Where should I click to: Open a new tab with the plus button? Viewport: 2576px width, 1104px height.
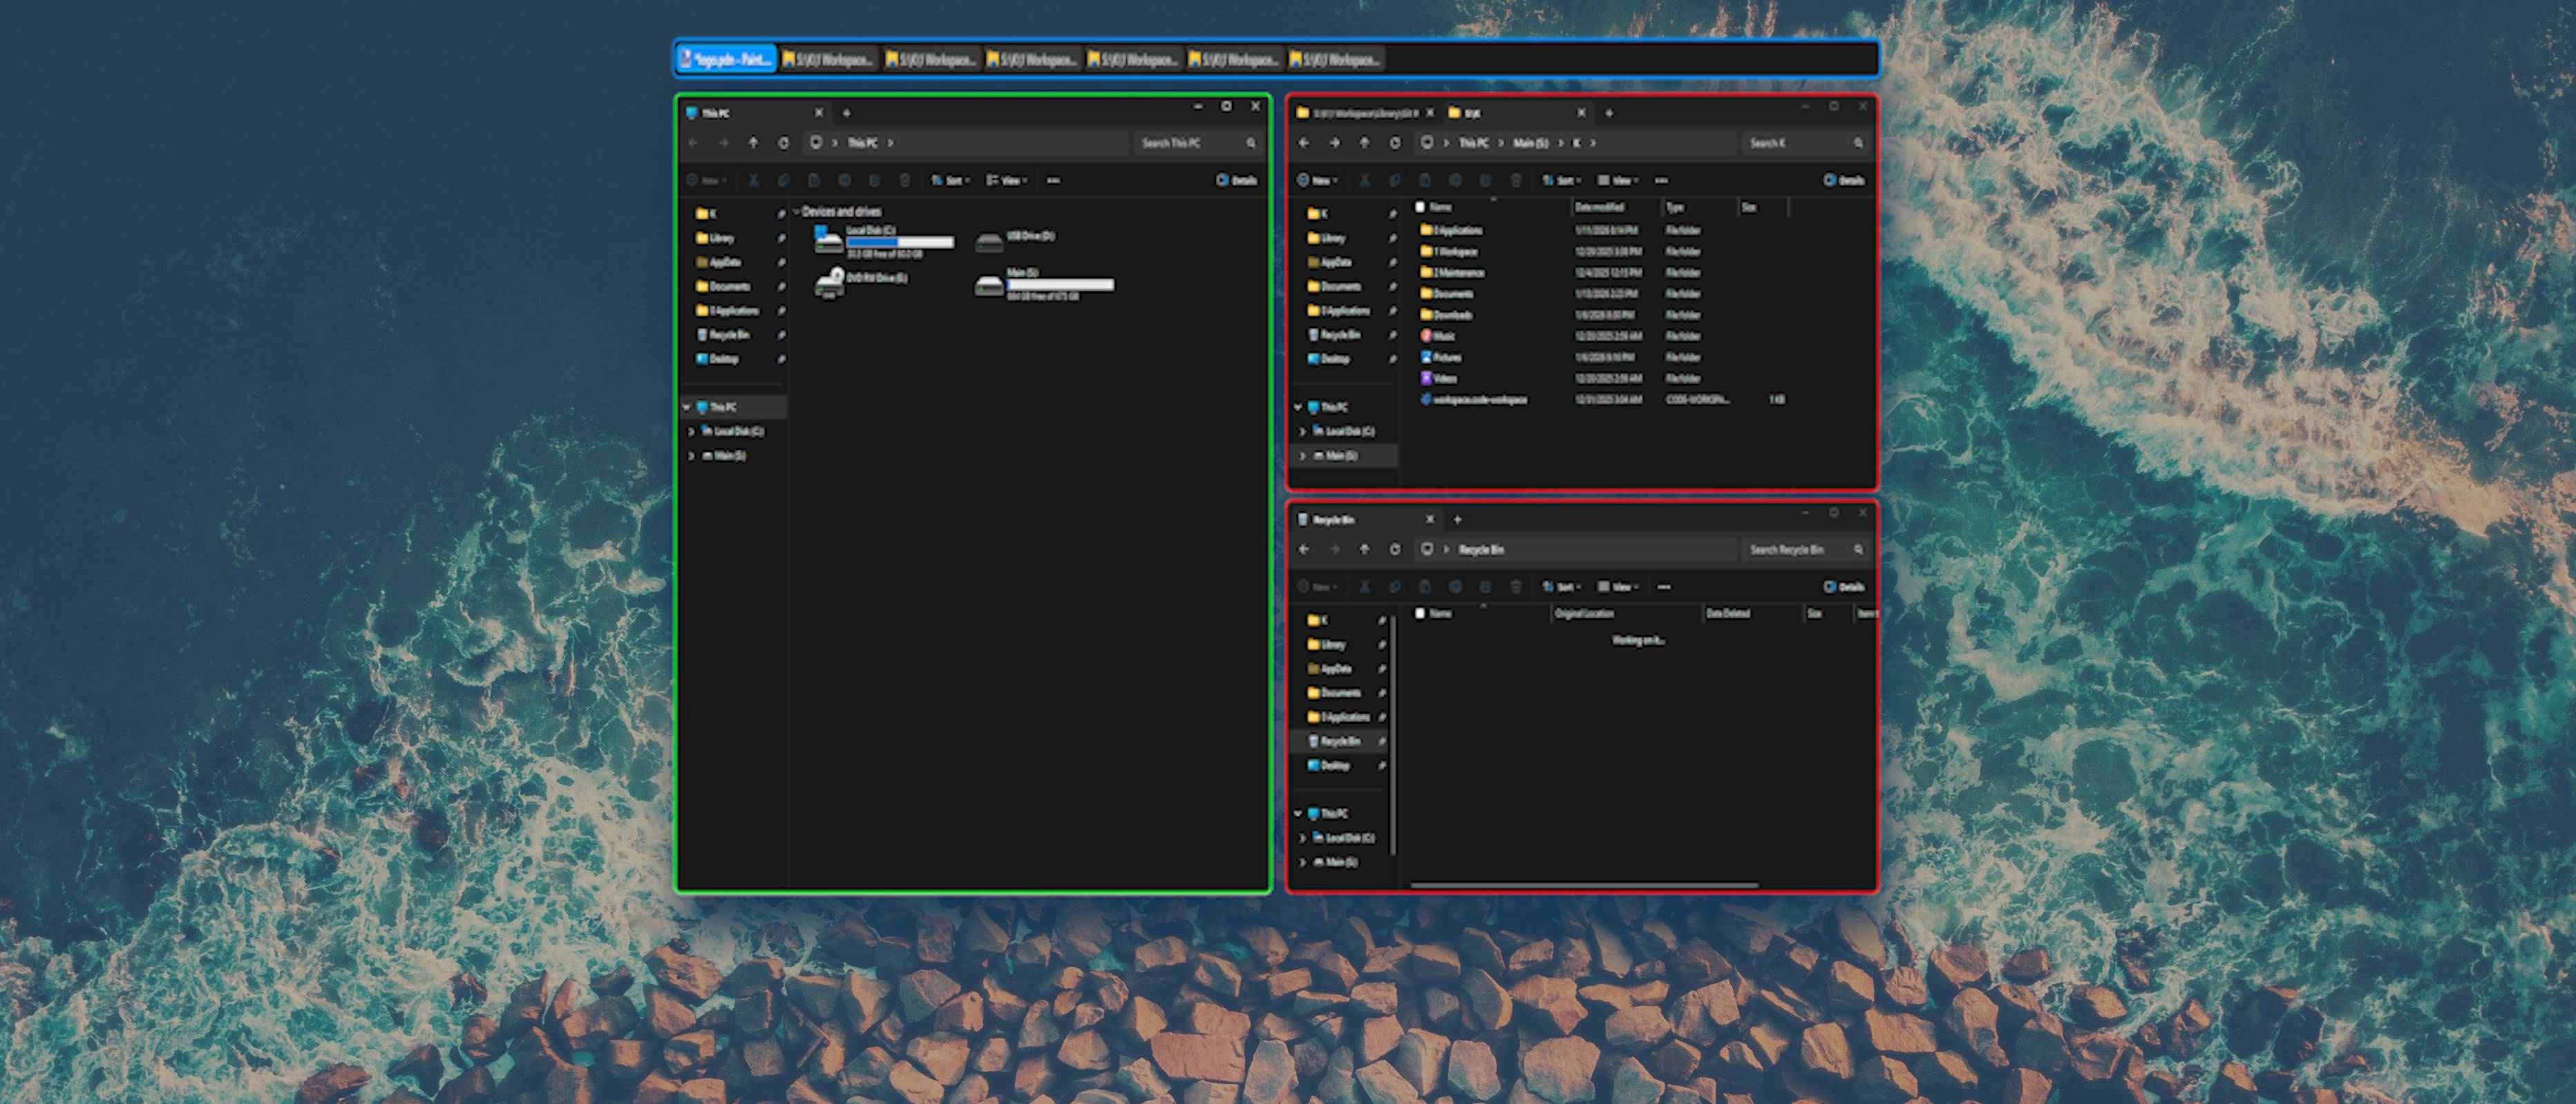click(x=846, y=113)
